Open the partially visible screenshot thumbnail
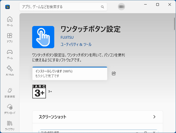Screen dimensions: 176x133 [98, 131]
